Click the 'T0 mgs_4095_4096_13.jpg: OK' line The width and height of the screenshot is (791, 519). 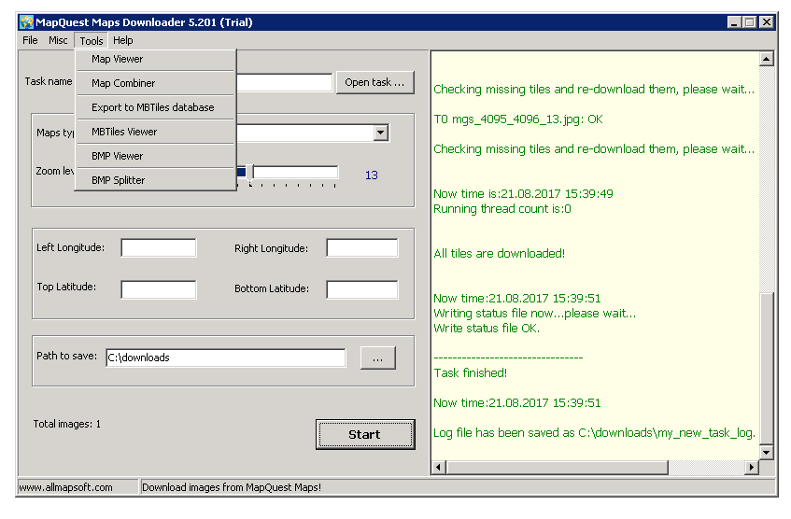518,119
